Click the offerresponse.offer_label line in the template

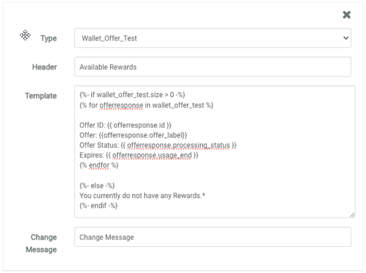point(133,135)
